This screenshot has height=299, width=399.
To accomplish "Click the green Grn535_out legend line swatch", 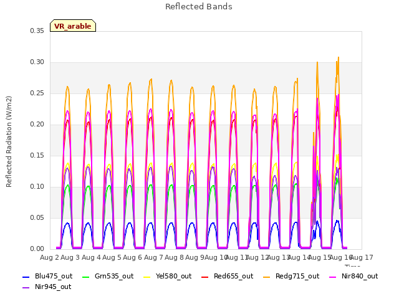I will 86,277.
